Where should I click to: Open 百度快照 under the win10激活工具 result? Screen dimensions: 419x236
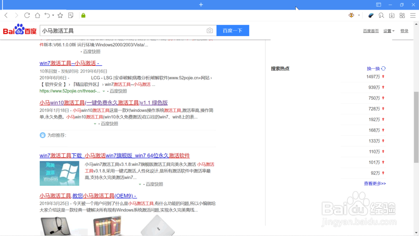[x=109, y=124]
